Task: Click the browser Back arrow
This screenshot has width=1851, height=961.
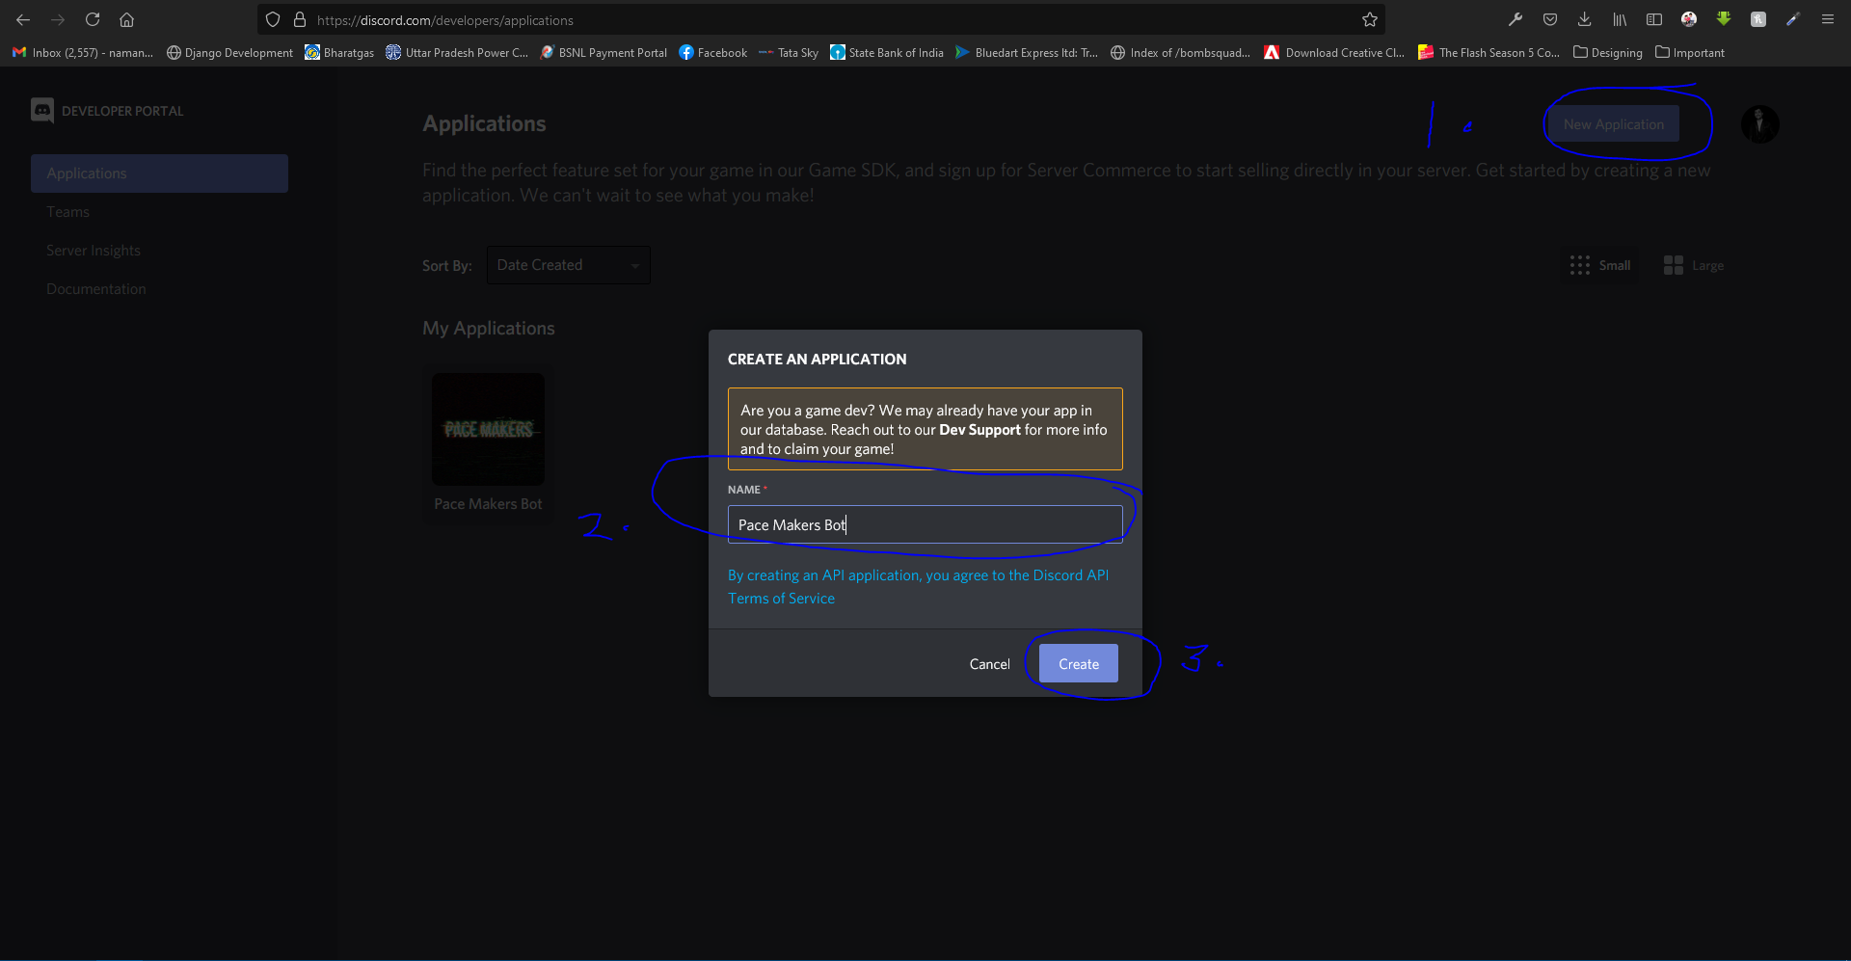Action: click(23, 19)
